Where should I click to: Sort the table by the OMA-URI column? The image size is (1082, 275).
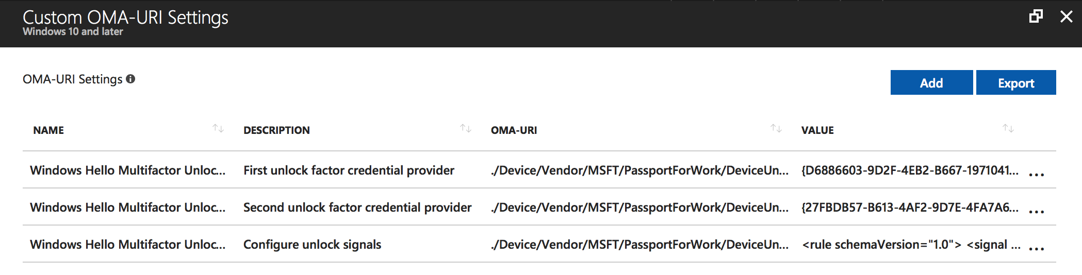(776, 129)
